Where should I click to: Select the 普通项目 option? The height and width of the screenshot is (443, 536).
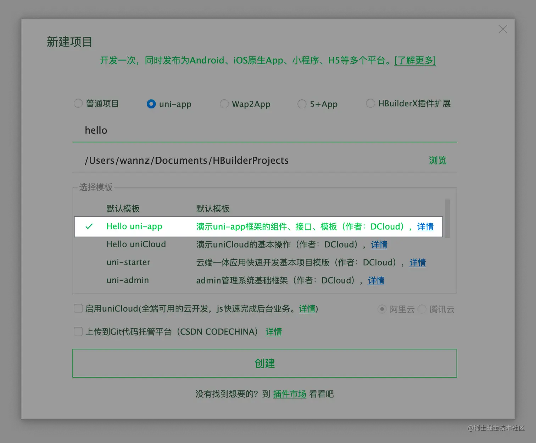(78, 103)
